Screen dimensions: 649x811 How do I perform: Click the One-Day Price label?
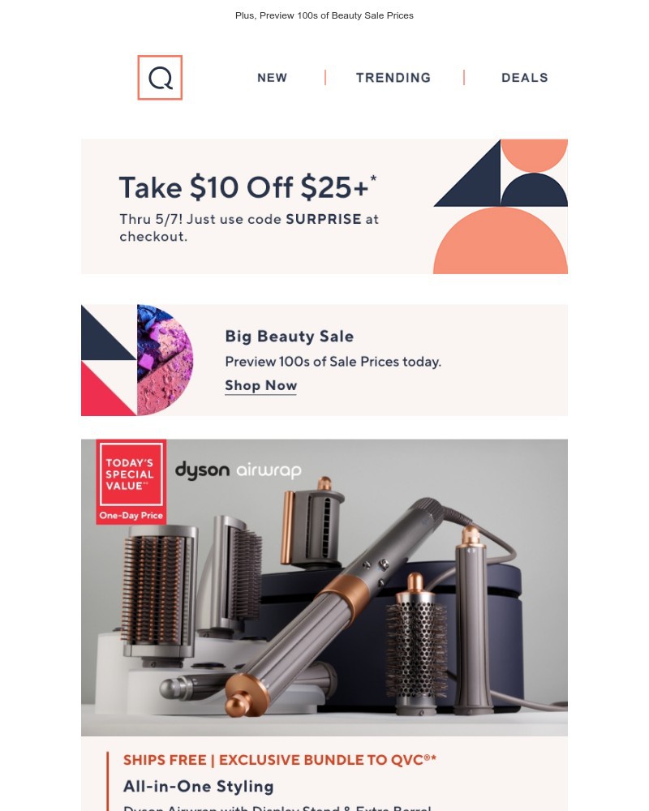[x=131, y=516]
